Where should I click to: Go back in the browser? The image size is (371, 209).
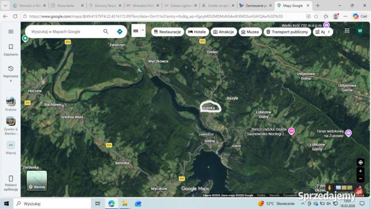(5, 16)
